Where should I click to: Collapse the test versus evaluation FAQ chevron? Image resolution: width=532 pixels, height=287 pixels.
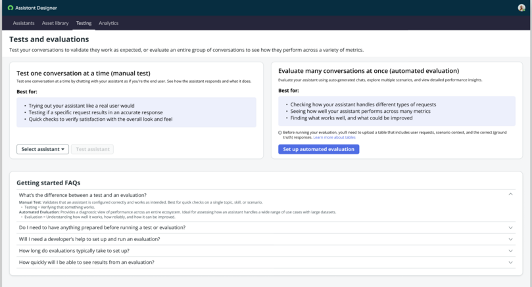coord(510,194)
